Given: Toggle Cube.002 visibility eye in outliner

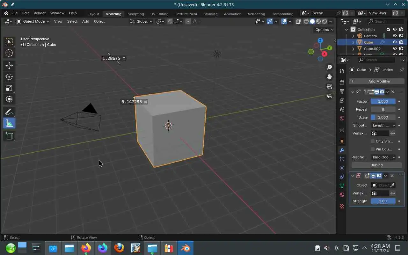Looking at the screenshot, I should 395,48.
